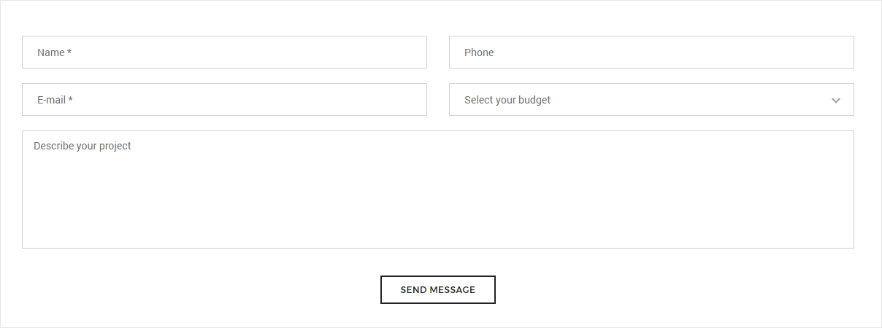Click the "Select your budget" label text
Image resolution: width=882 pixels, height=328 pixels.
[507, 100]
